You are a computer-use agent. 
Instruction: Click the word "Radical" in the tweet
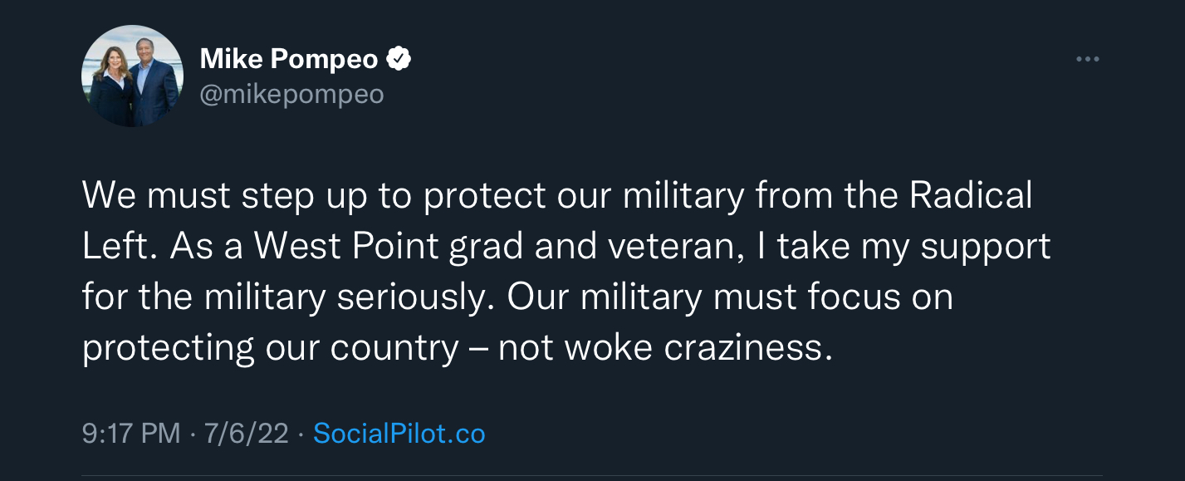971,196
